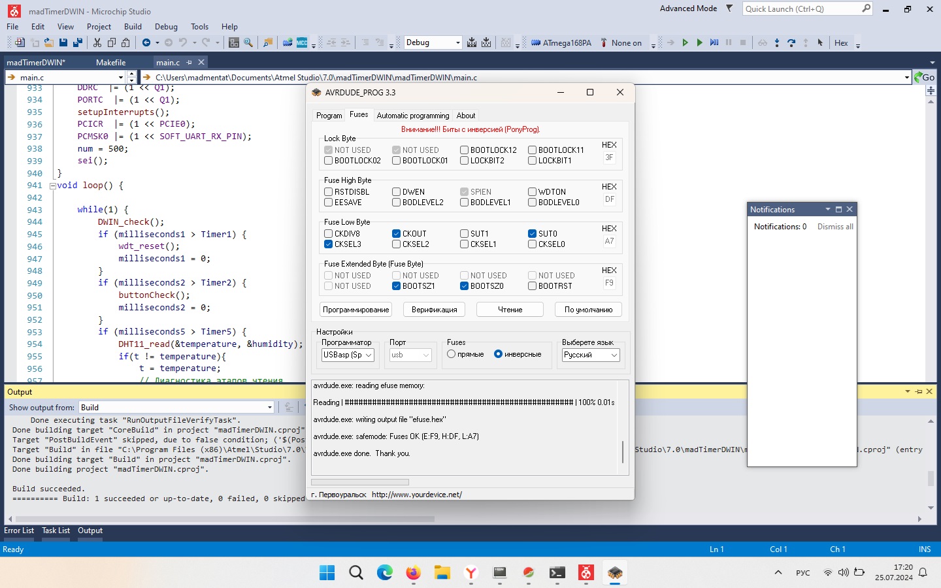Click the Open File folder icon
Screen dimensions: 941x588
click(49, 42)
